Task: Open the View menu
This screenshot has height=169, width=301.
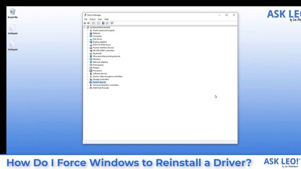Action: coord(100,19)
